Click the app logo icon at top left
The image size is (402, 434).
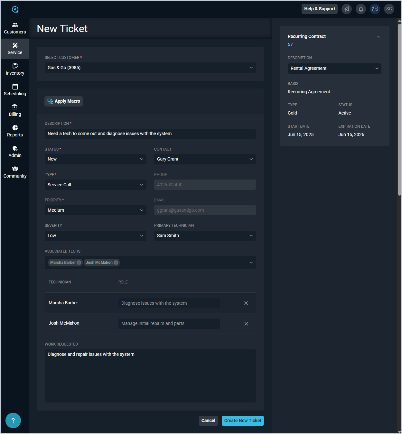pyautogui.click(x=15, y=9)
